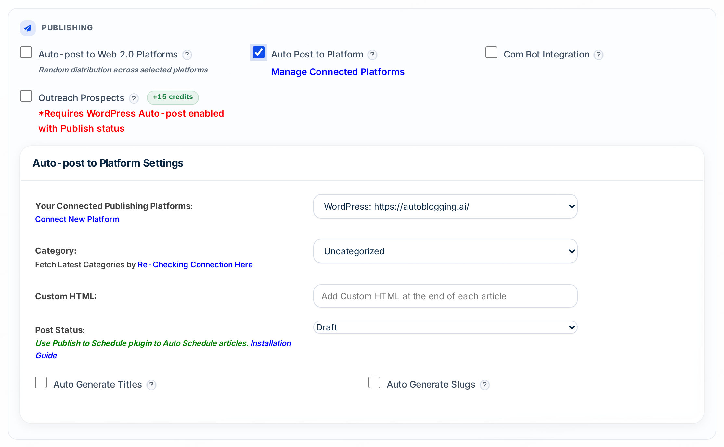Click the red WordPress Auto-post requirement note
This screenshot has width=724, height=447.
coord(131,121)
